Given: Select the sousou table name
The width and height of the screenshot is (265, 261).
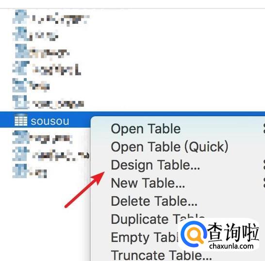Looking at the screenshot, I should pyautogui.click(x=50, y=121).
